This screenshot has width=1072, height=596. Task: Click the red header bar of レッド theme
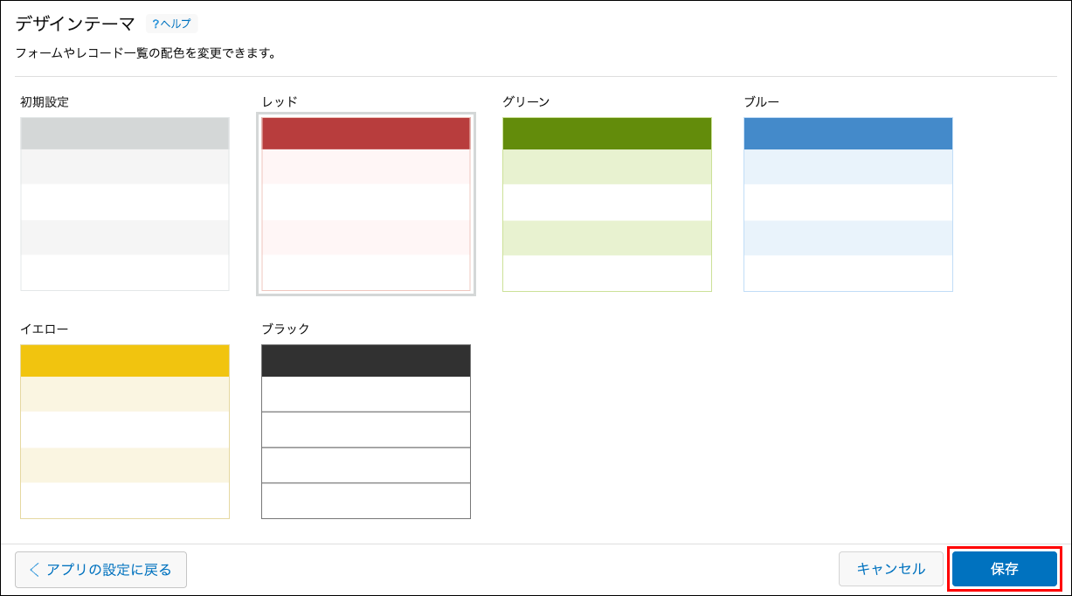[366, 134]
